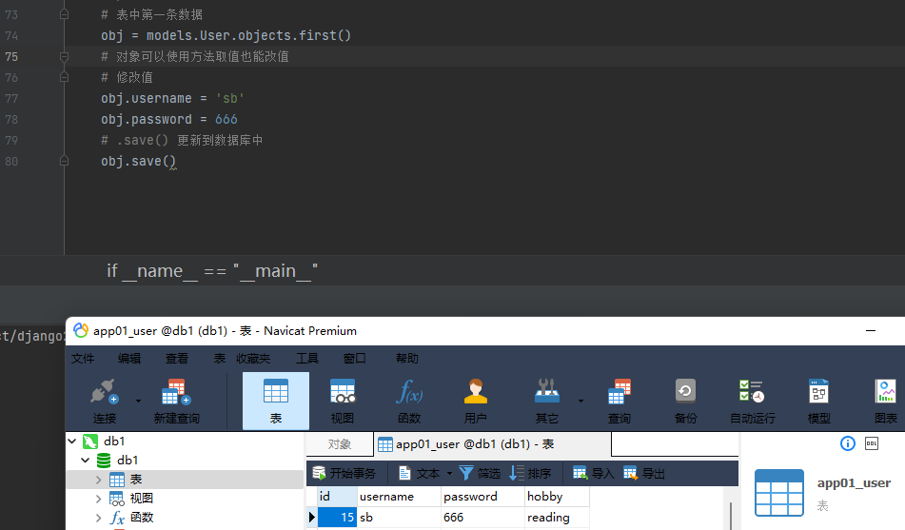Collapse the db1 connection node
The height and width of the screenshot is (530, 905).
(x=72, y=442)
